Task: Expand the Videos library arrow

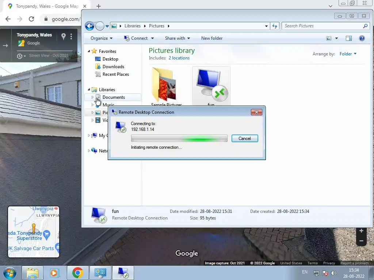Action: (92, 120)
